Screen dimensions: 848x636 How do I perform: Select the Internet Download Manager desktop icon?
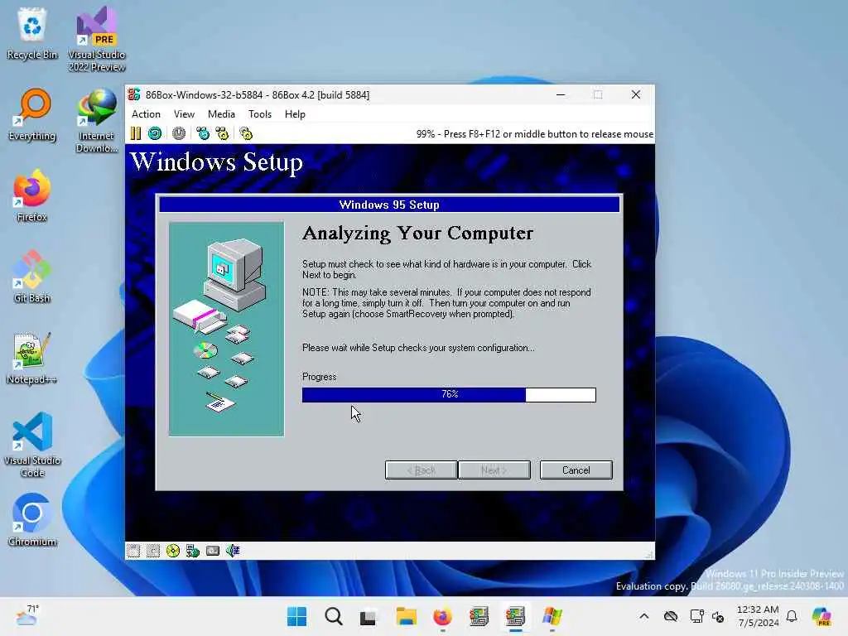(97, 120)
